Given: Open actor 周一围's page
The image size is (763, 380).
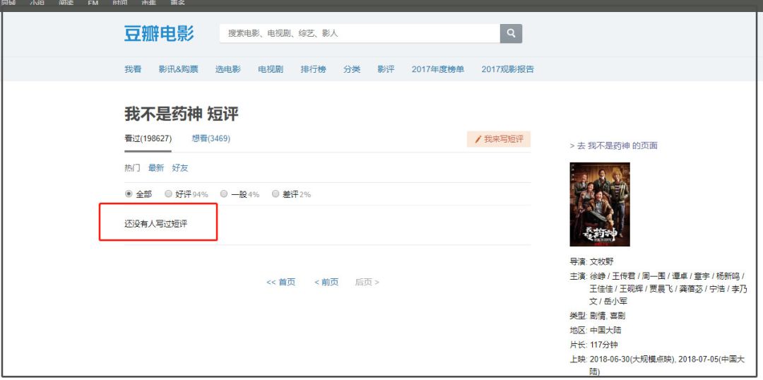Looking at the screenshot, I should click(x=655, y=276).
